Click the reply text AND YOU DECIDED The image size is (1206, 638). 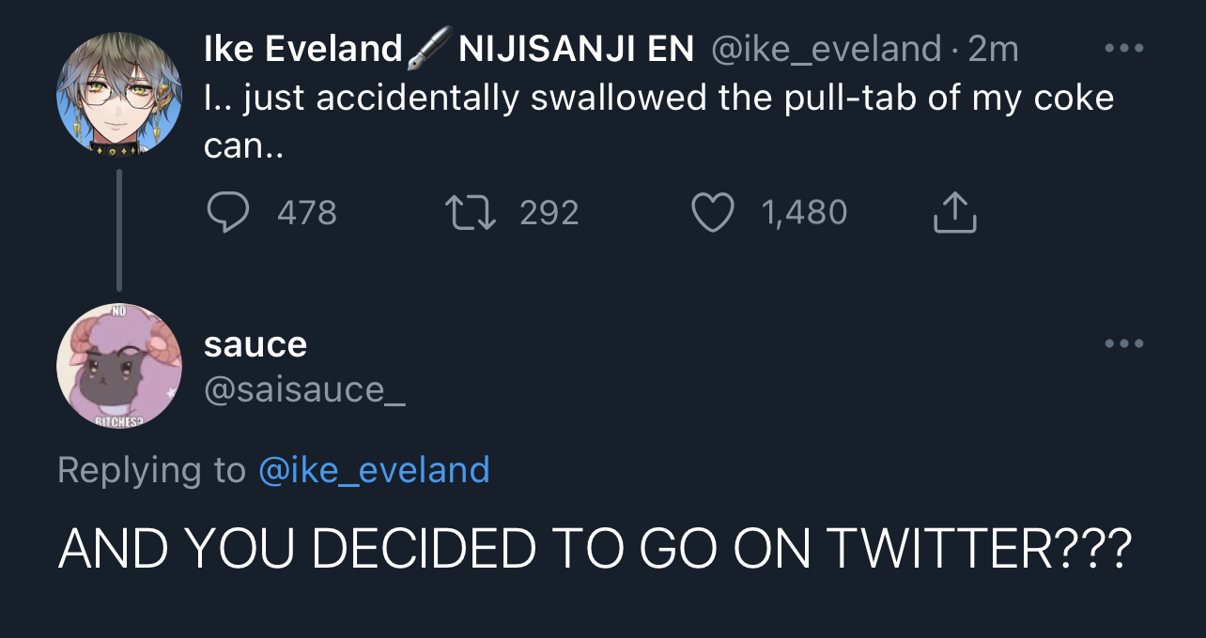(594, 551)
